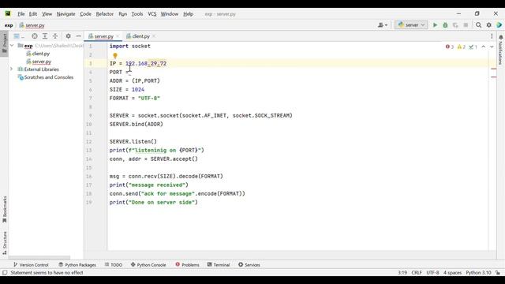
Task: Click the read-only lock status icon
Action: [498, 273]
